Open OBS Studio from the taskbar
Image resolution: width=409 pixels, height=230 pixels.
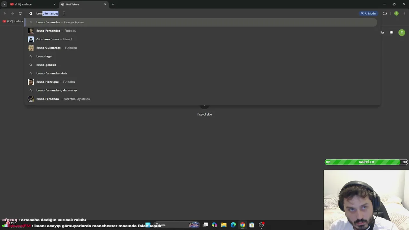[261, 225]
